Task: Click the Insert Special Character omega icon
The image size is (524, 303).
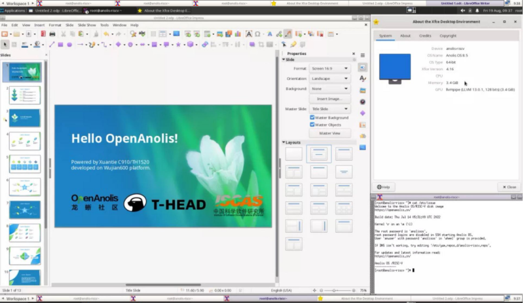Action: coord(257,34)
